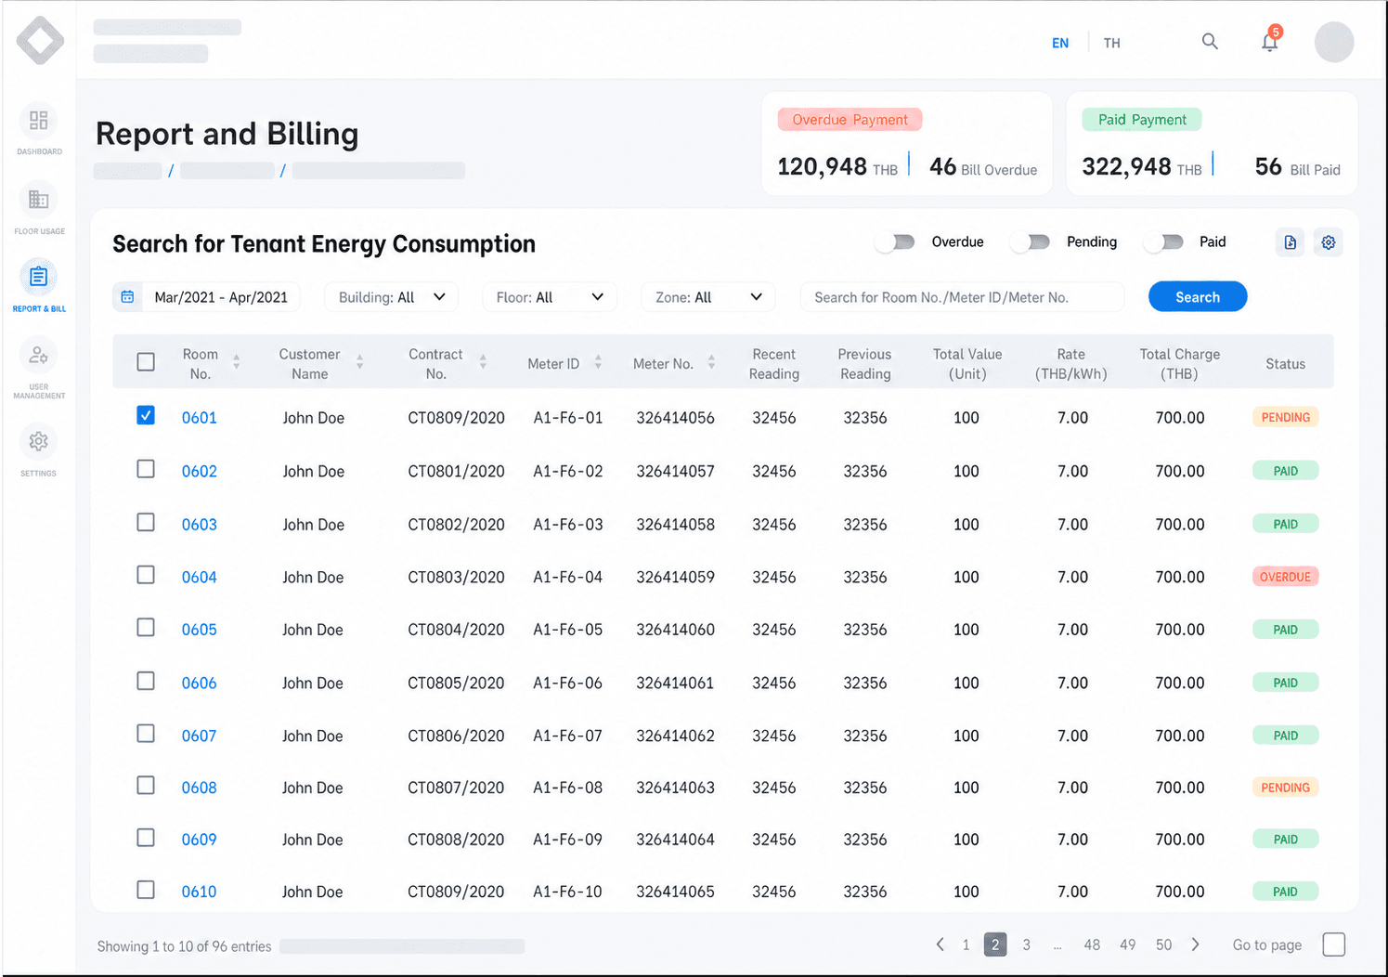Open room 0603 link

click(200, 525)
